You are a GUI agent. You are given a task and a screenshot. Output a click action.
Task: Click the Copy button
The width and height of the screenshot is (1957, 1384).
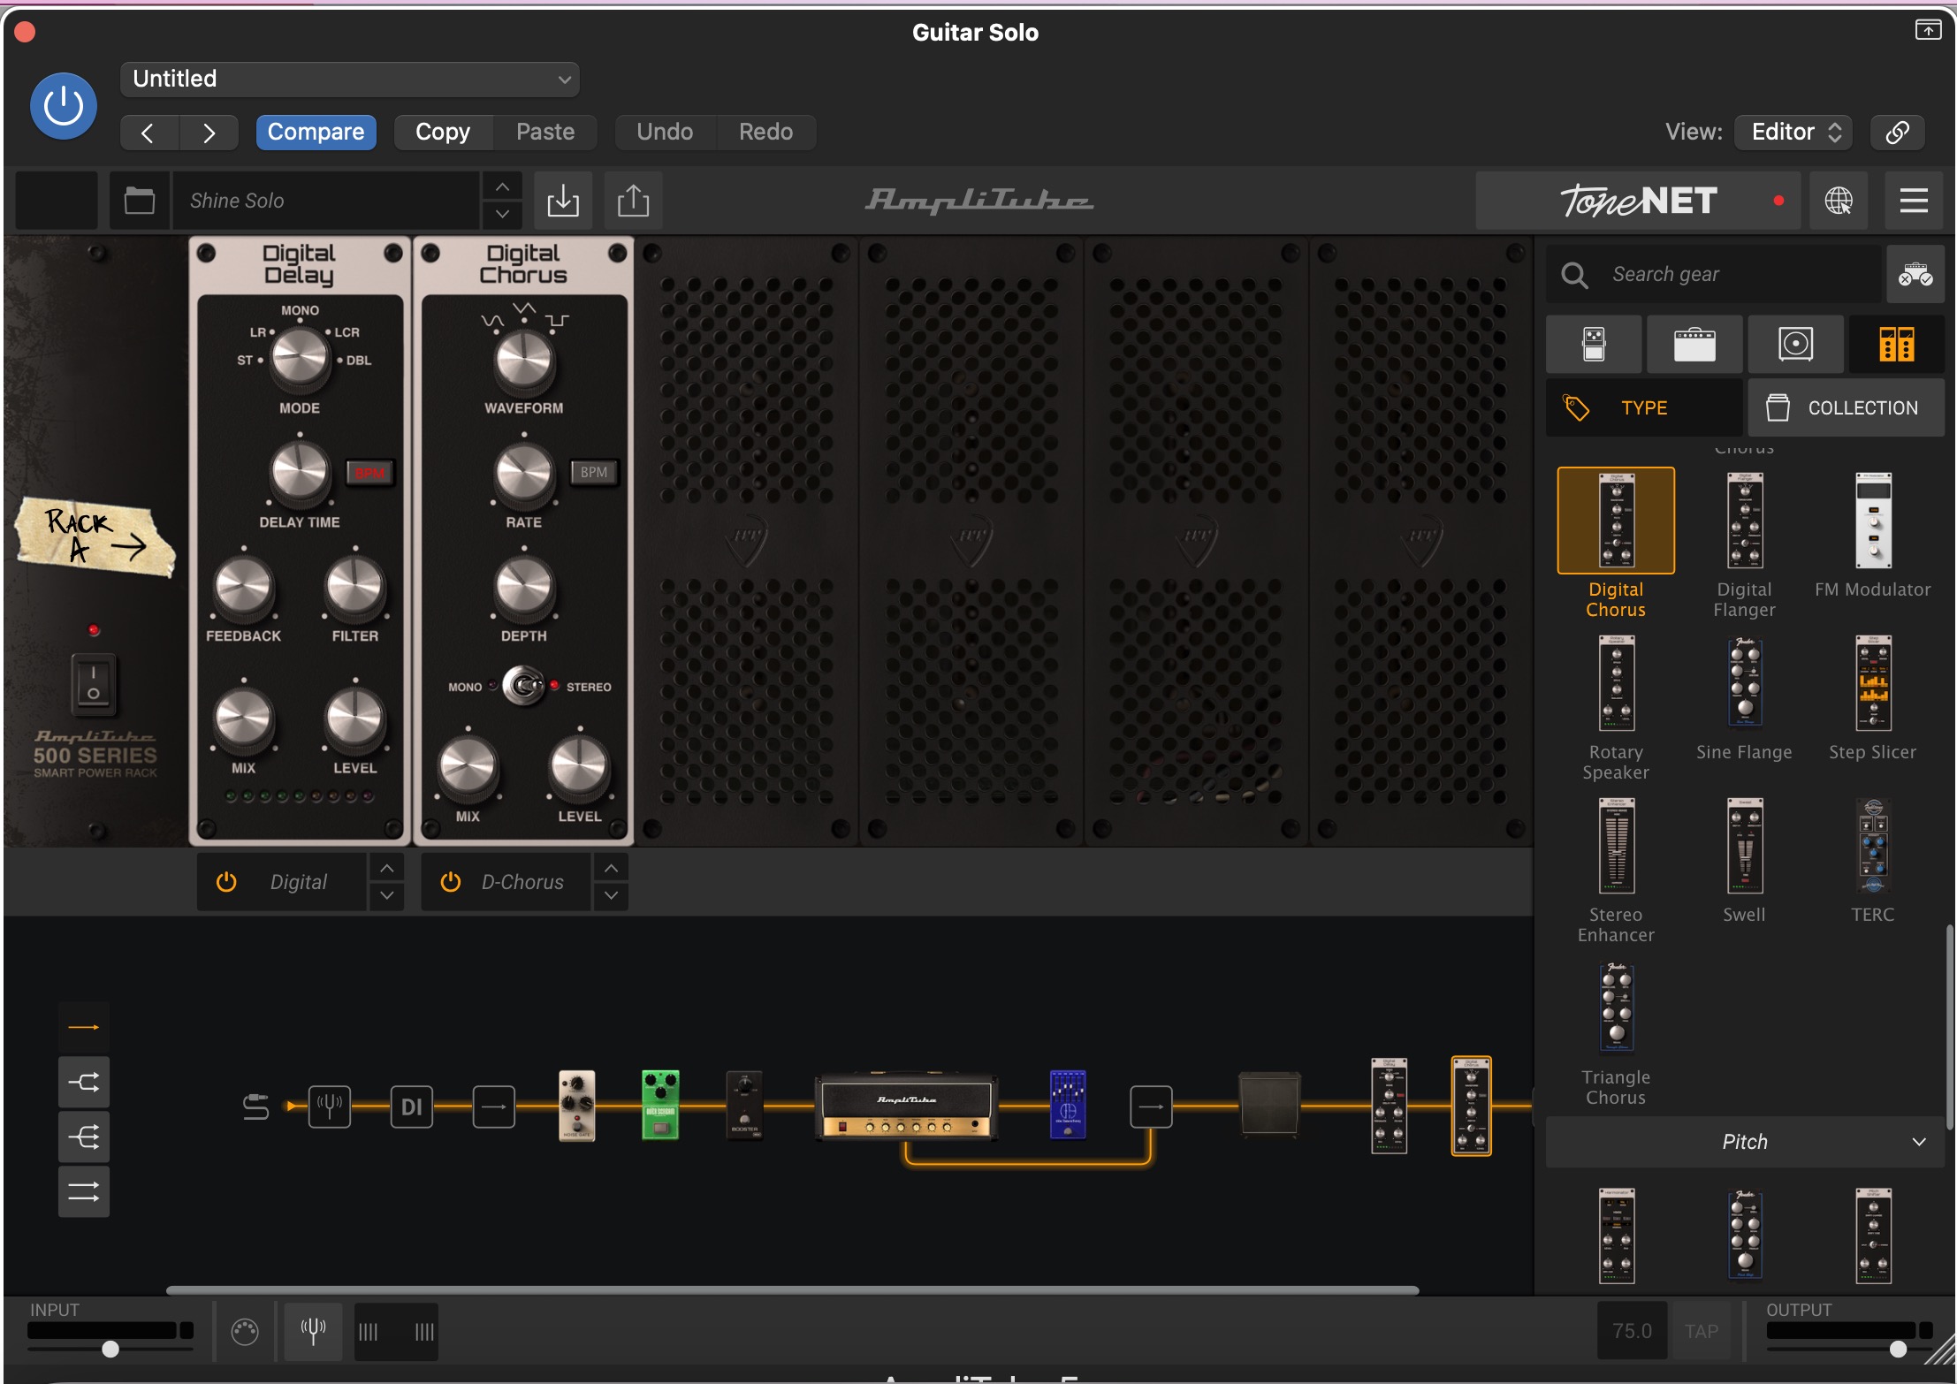(443, 133)
